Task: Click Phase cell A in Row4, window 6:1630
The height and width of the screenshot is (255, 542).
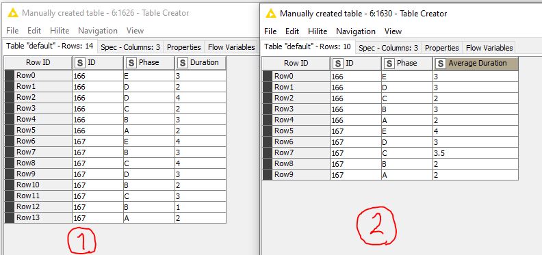Action: pyautogui.click(x=407, y=120)
